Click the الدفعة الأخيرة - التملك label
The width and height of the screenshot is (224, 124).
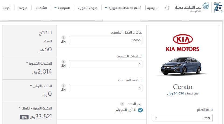click(35, 108)
